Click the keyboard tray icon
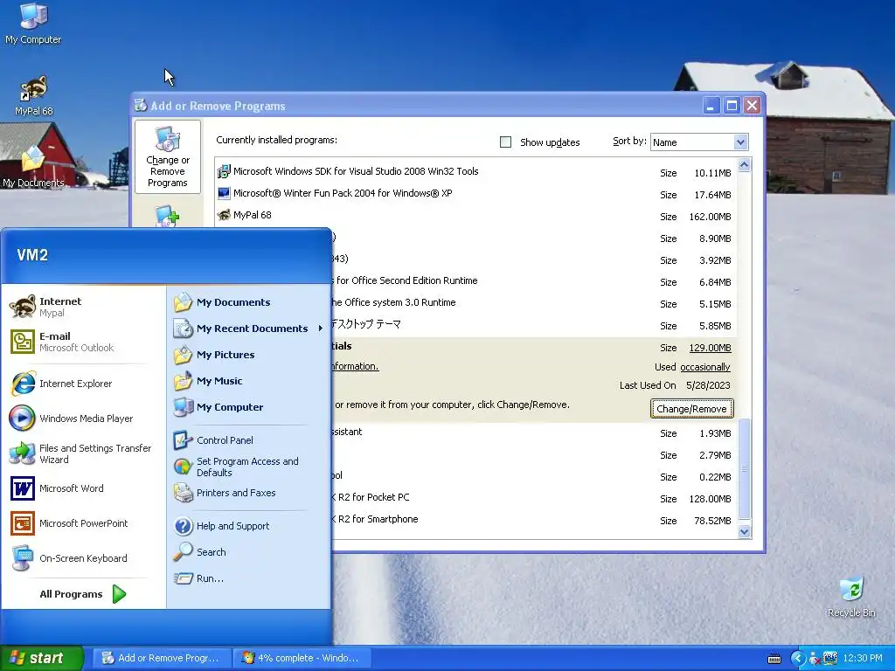895x671 pixels. 774,659
